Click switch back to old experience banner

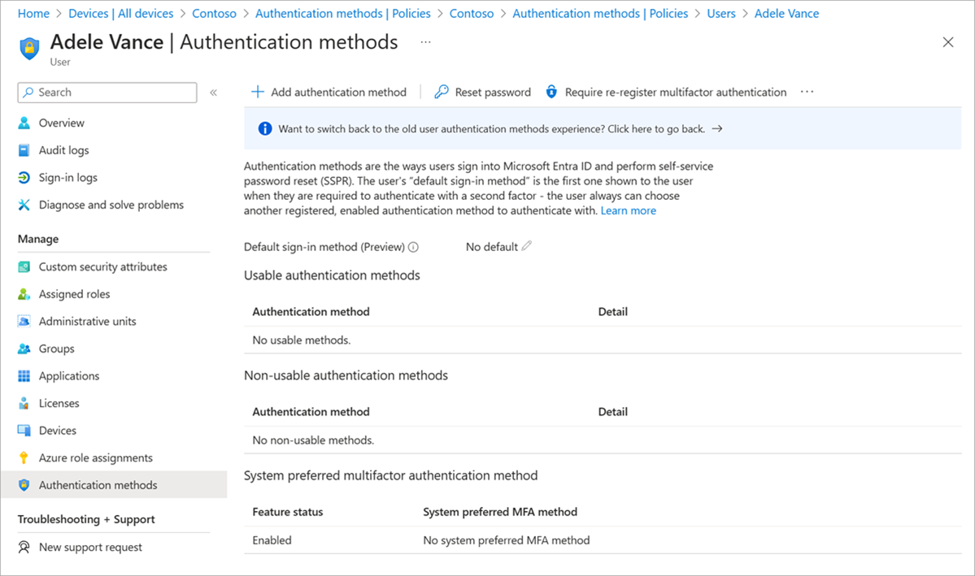(x=499, y=128)
